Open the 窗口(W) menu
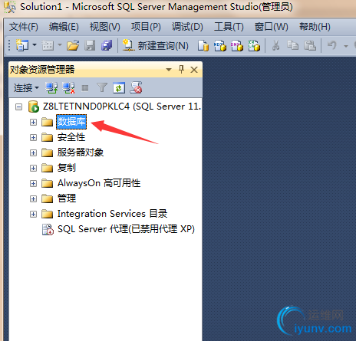Viewport: 356px width, 341px height. 272,27
